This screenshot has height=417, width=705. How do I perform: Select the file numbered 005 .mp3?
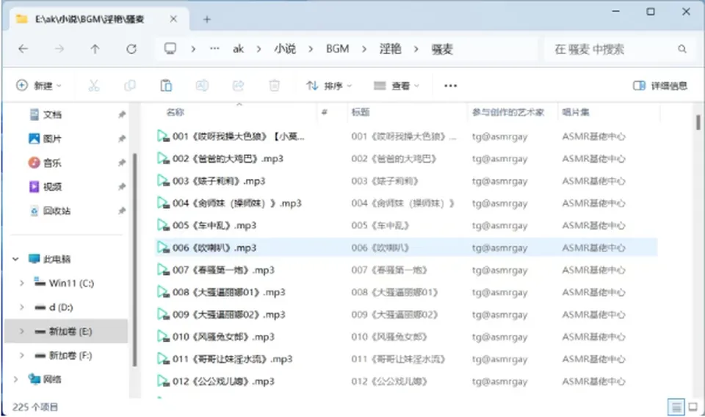pos(214,225)
